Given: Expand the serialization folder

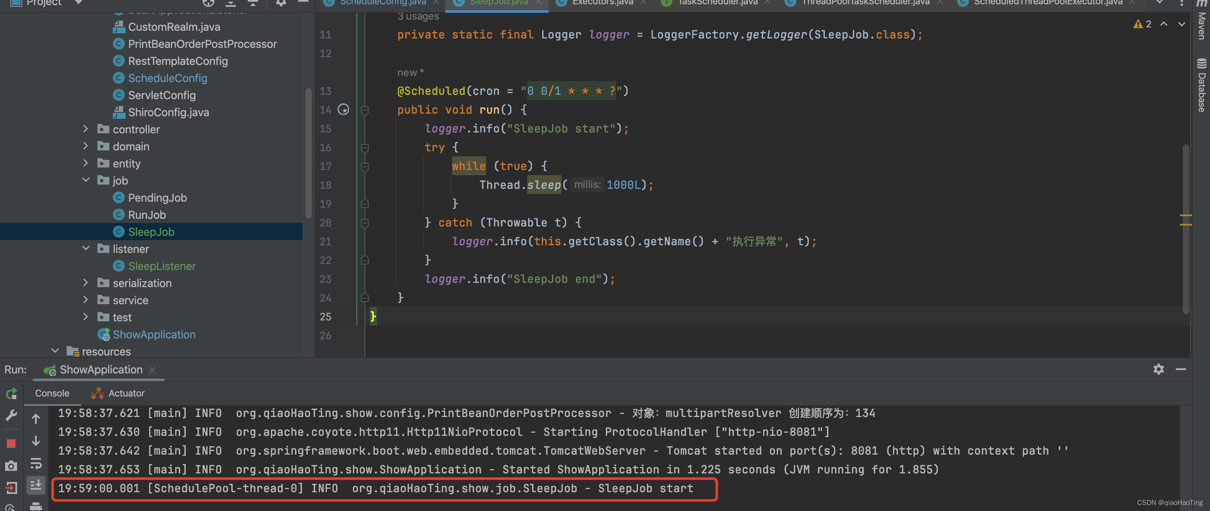Looking at the screenshot, I should tap(85, 283).
